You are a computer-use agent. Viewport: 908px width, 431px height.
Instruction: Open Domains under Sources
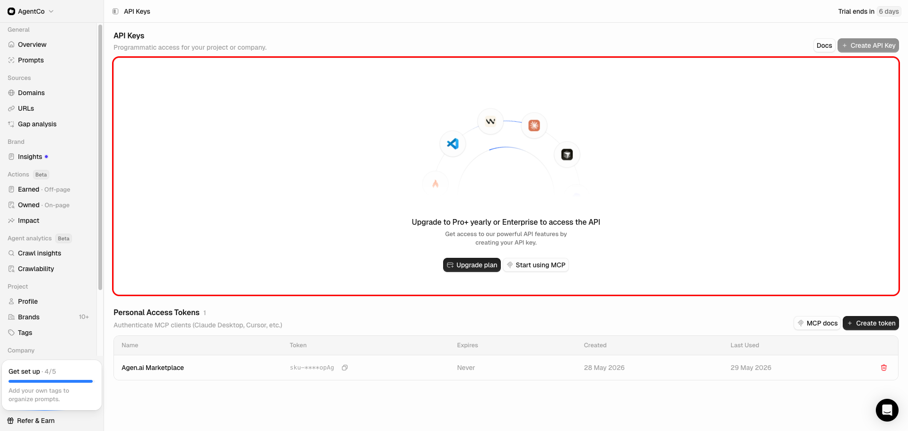click(31, 93)
